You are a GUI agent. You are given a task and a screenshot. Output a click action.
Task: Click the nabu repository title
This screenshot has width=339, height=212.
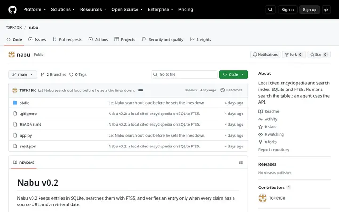(24, 55)
